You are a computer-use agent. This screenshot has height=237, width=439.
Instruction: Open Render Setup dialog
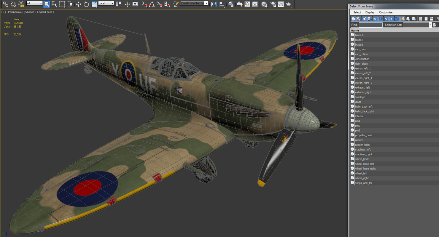(x=273, y=4)
